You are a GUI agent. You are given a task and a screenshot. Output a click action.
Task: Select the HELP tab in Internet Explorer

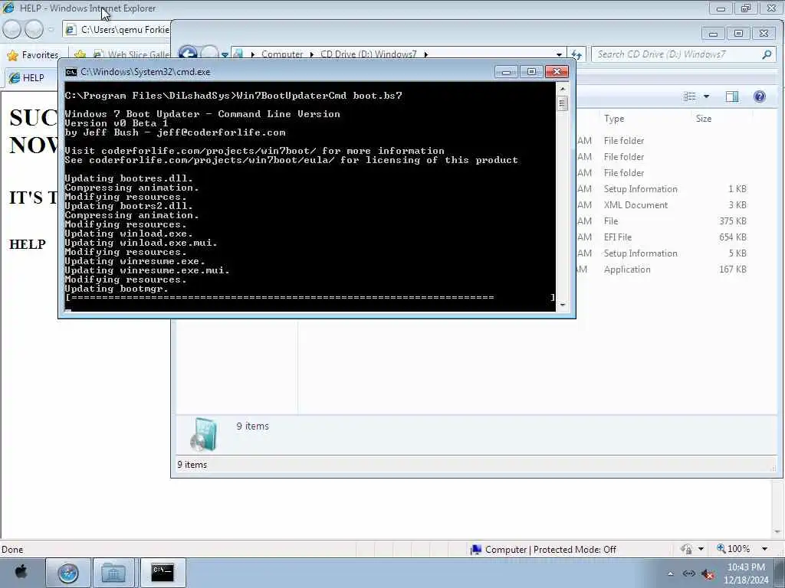pyautogui.click(x=30, y=78)
